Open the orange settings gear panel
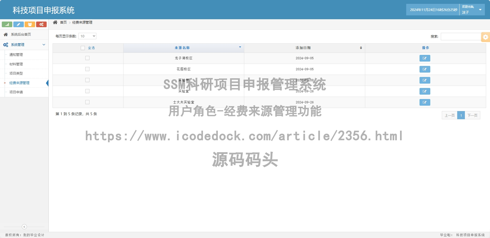The height and width of the screenshot is (238, 490). click(x=485, y=37)
